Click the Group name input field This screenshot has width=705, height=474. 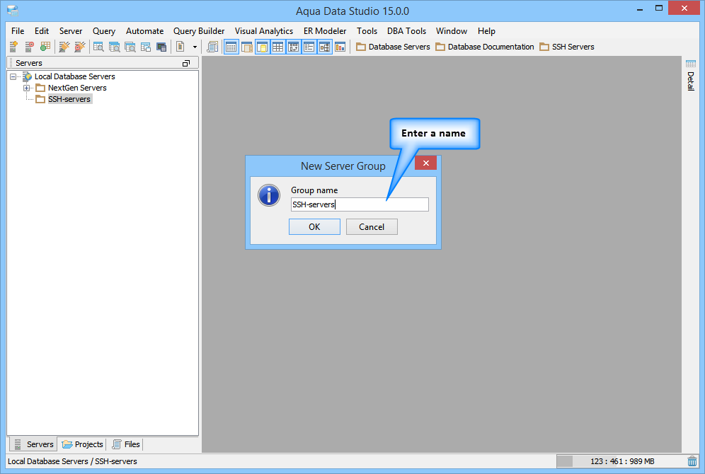coord(360,204)
